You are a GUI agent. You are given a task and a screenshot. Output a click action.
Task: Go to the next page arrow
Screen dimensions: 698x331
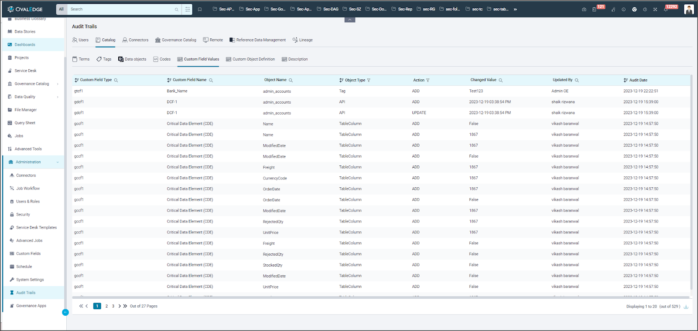(120, 306)
